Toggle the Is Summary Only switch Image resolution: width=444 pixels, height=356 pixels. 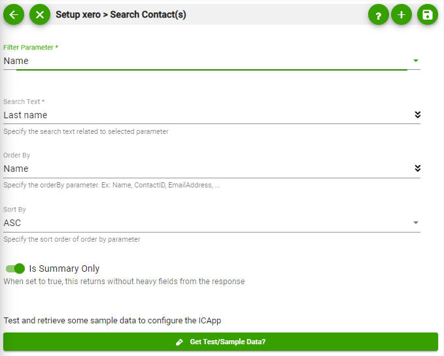15,268
